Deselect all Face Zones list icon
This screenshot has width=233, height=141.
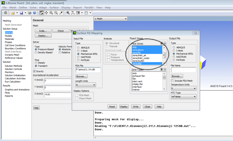165,43
